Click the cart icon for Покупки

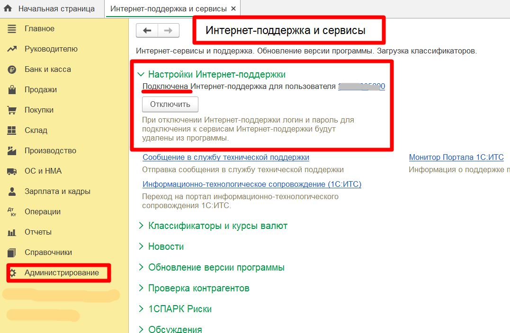(x=12, y=110)
